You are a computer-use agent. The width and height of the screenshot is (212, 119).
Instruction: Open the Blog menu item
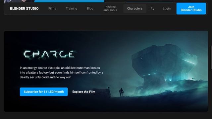(x=90, y=9)
